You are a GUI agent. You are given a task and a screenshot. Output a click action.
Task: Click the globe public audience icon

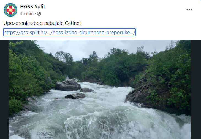click(39, 14)
